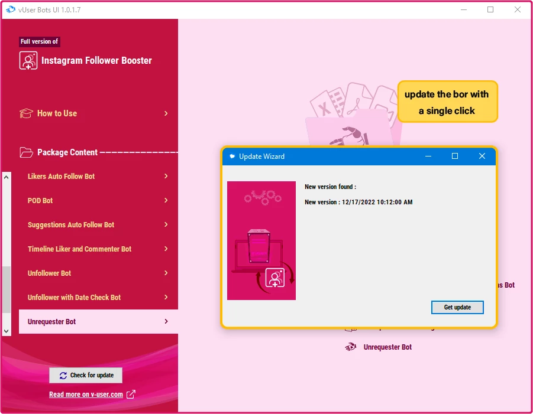
Task: Click the Instagram Follower Booster logo icon
Action: [x=28, y=60]
